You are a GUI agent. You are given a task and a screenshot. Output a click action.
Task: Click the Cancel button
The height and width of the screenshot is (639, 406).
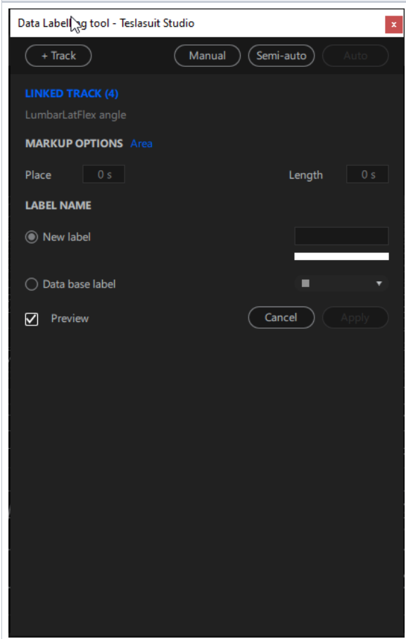(x=281, y=318)
